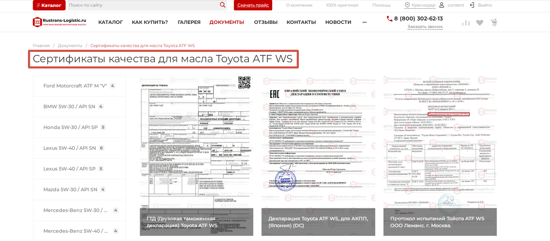Log out with Выйти
The width and height of the screenshot is (550, 241).
point(485,5)
